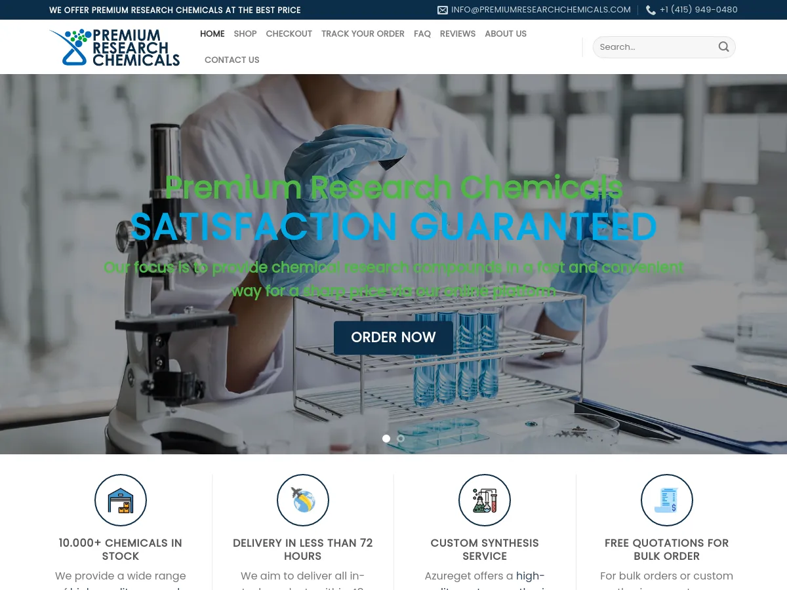
Task: Click the invoice quotation icon
Action: point(667,500)
